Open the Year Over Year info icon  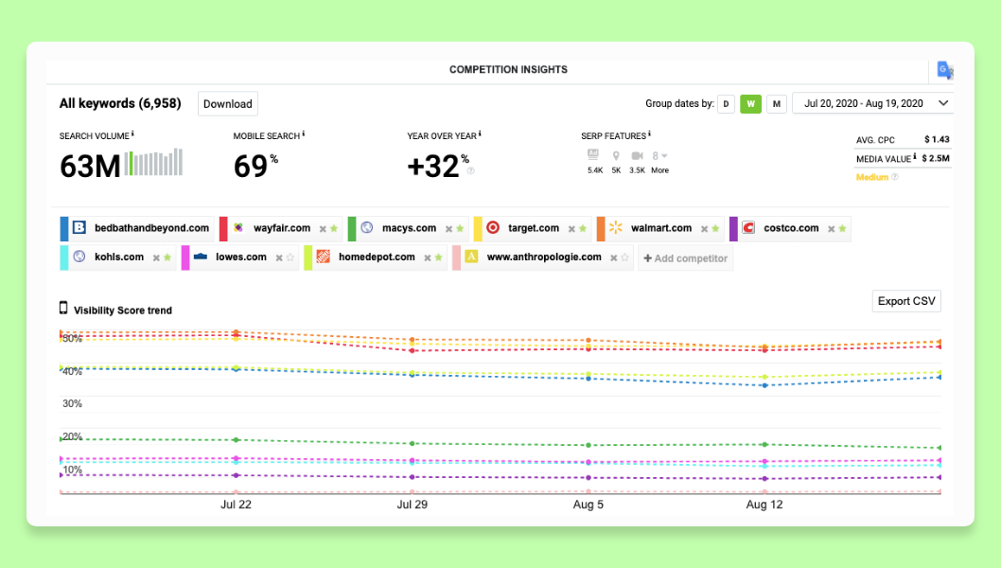pos(480,134)
